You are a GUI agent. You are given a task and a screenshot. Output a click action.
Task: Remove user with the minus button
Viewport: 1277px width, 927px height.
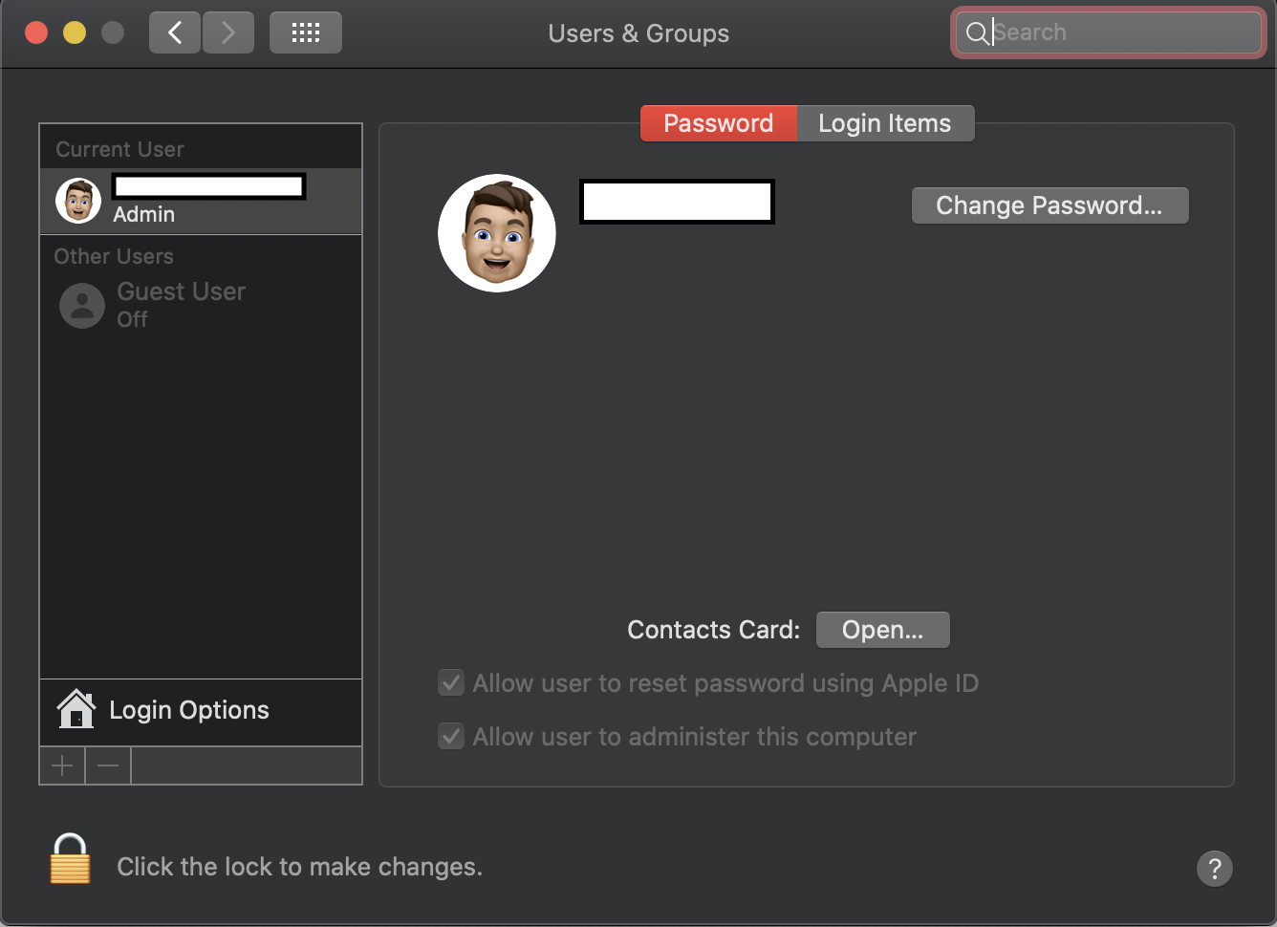(108, 765)
